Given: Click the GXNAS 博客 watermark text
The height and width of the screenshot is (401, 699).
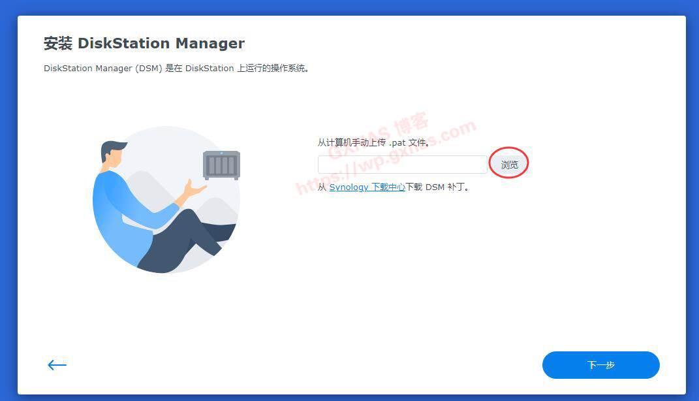Looking at the screenshot, I should pos(379,135).
